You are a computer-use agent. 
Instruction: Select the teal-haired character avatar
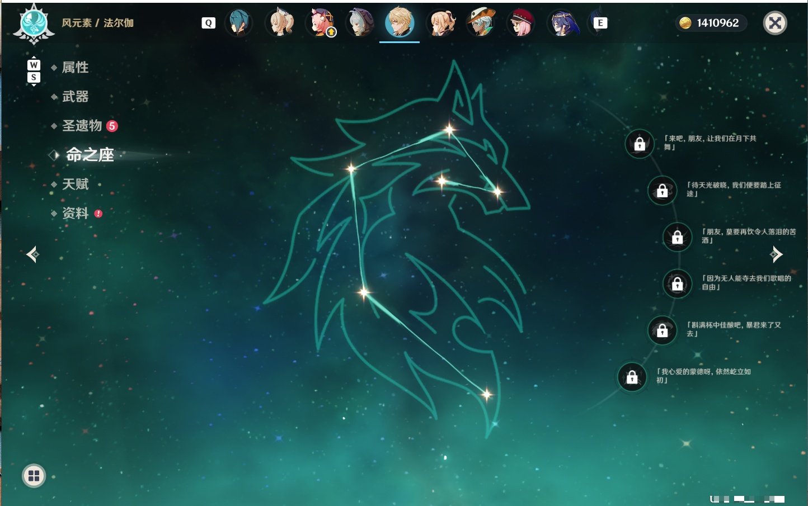239,23
